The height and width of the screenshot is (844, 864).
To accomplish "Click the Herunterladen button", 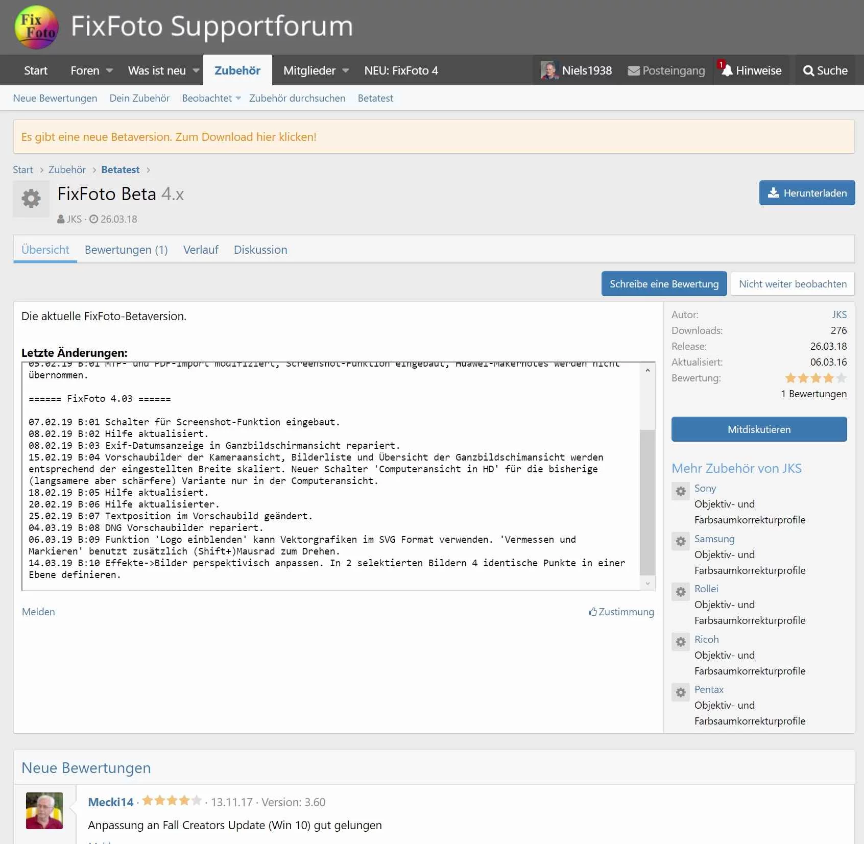I will point(807,192).
